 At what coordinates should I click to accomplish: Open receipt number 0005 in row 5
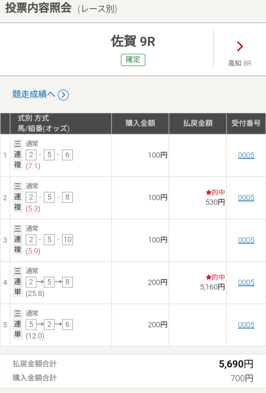point(246,325)
